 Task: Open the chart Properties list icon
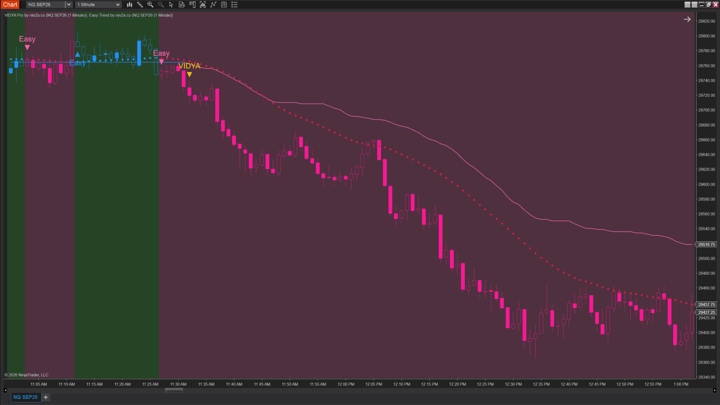(x=234, y=4)
